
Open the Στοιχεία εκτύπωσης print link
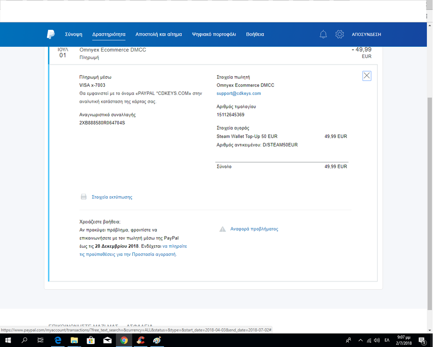112,197
